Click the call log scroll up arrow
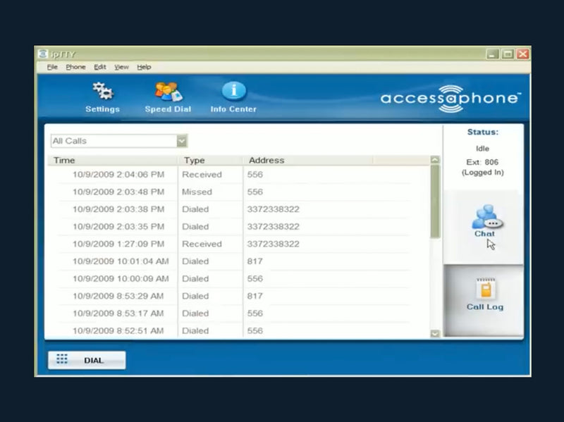This screenshot has height=422, width=564. 435,160
